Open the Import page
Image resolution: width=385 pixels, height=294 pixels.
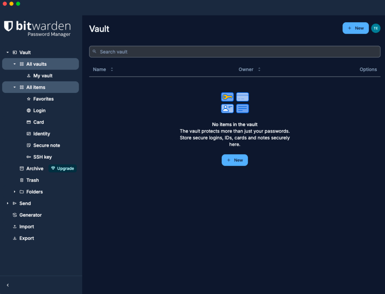pos(27,226)
